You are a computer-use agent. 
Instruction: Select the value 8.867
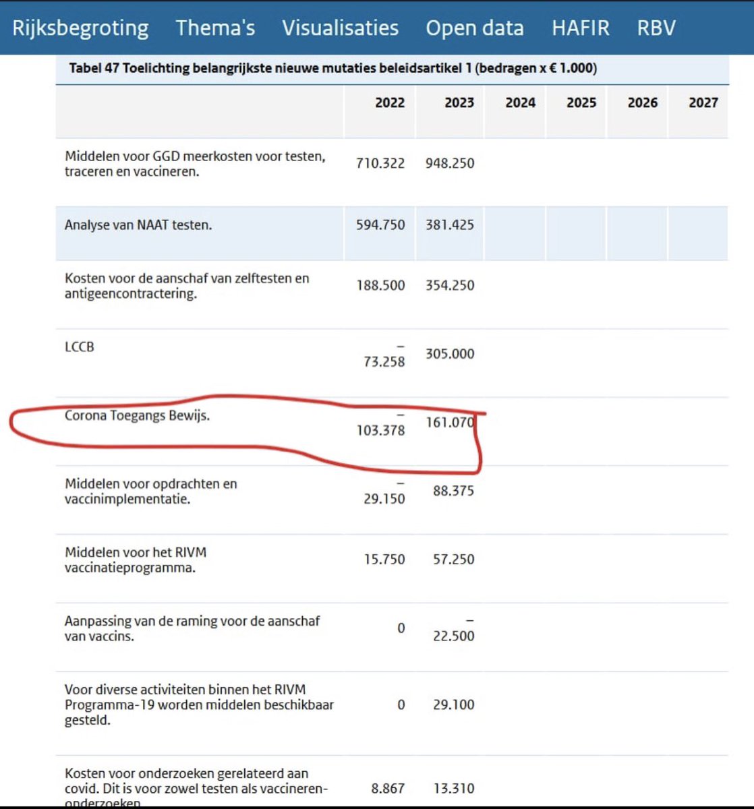[388, 789]
